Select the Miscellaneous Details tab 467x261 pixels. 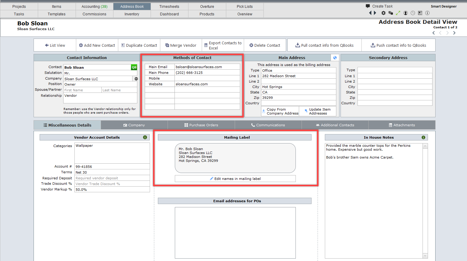[x=67, y=125]
